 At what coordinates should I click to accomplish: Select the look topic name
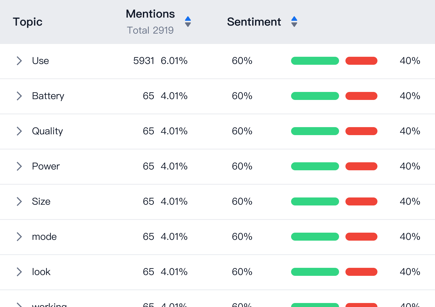(41, 272)
